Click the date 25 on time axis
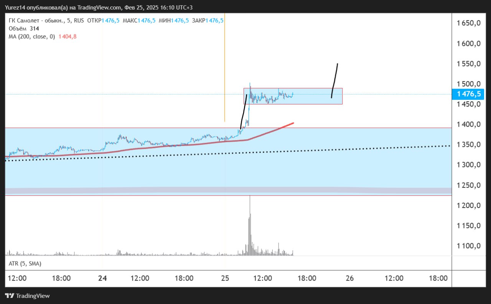The width and height of the screenshot is (491, 304). (x=225, y=278)
